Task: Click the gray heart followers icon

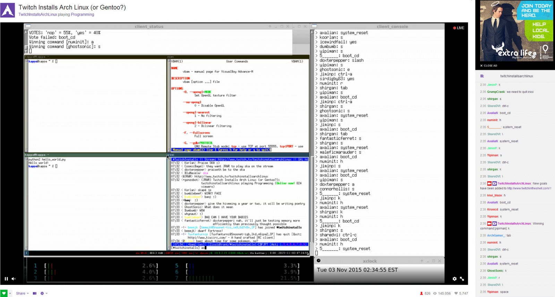Action: coord(456,293)
